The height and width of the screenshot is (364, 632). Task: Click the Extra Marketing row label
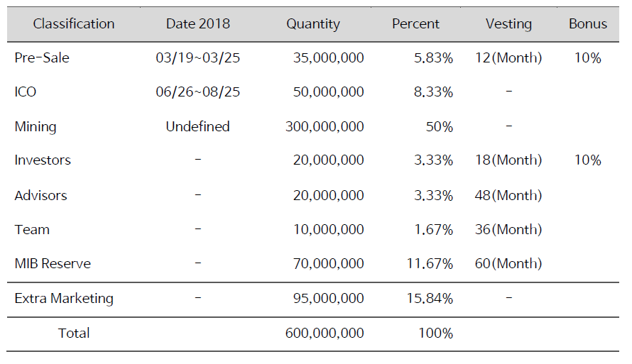click(x=64, y=299)
